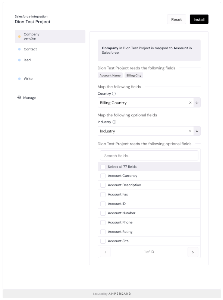Open the Company pending tab
This screenshot has height=300, width=223.
pos(50,36)
